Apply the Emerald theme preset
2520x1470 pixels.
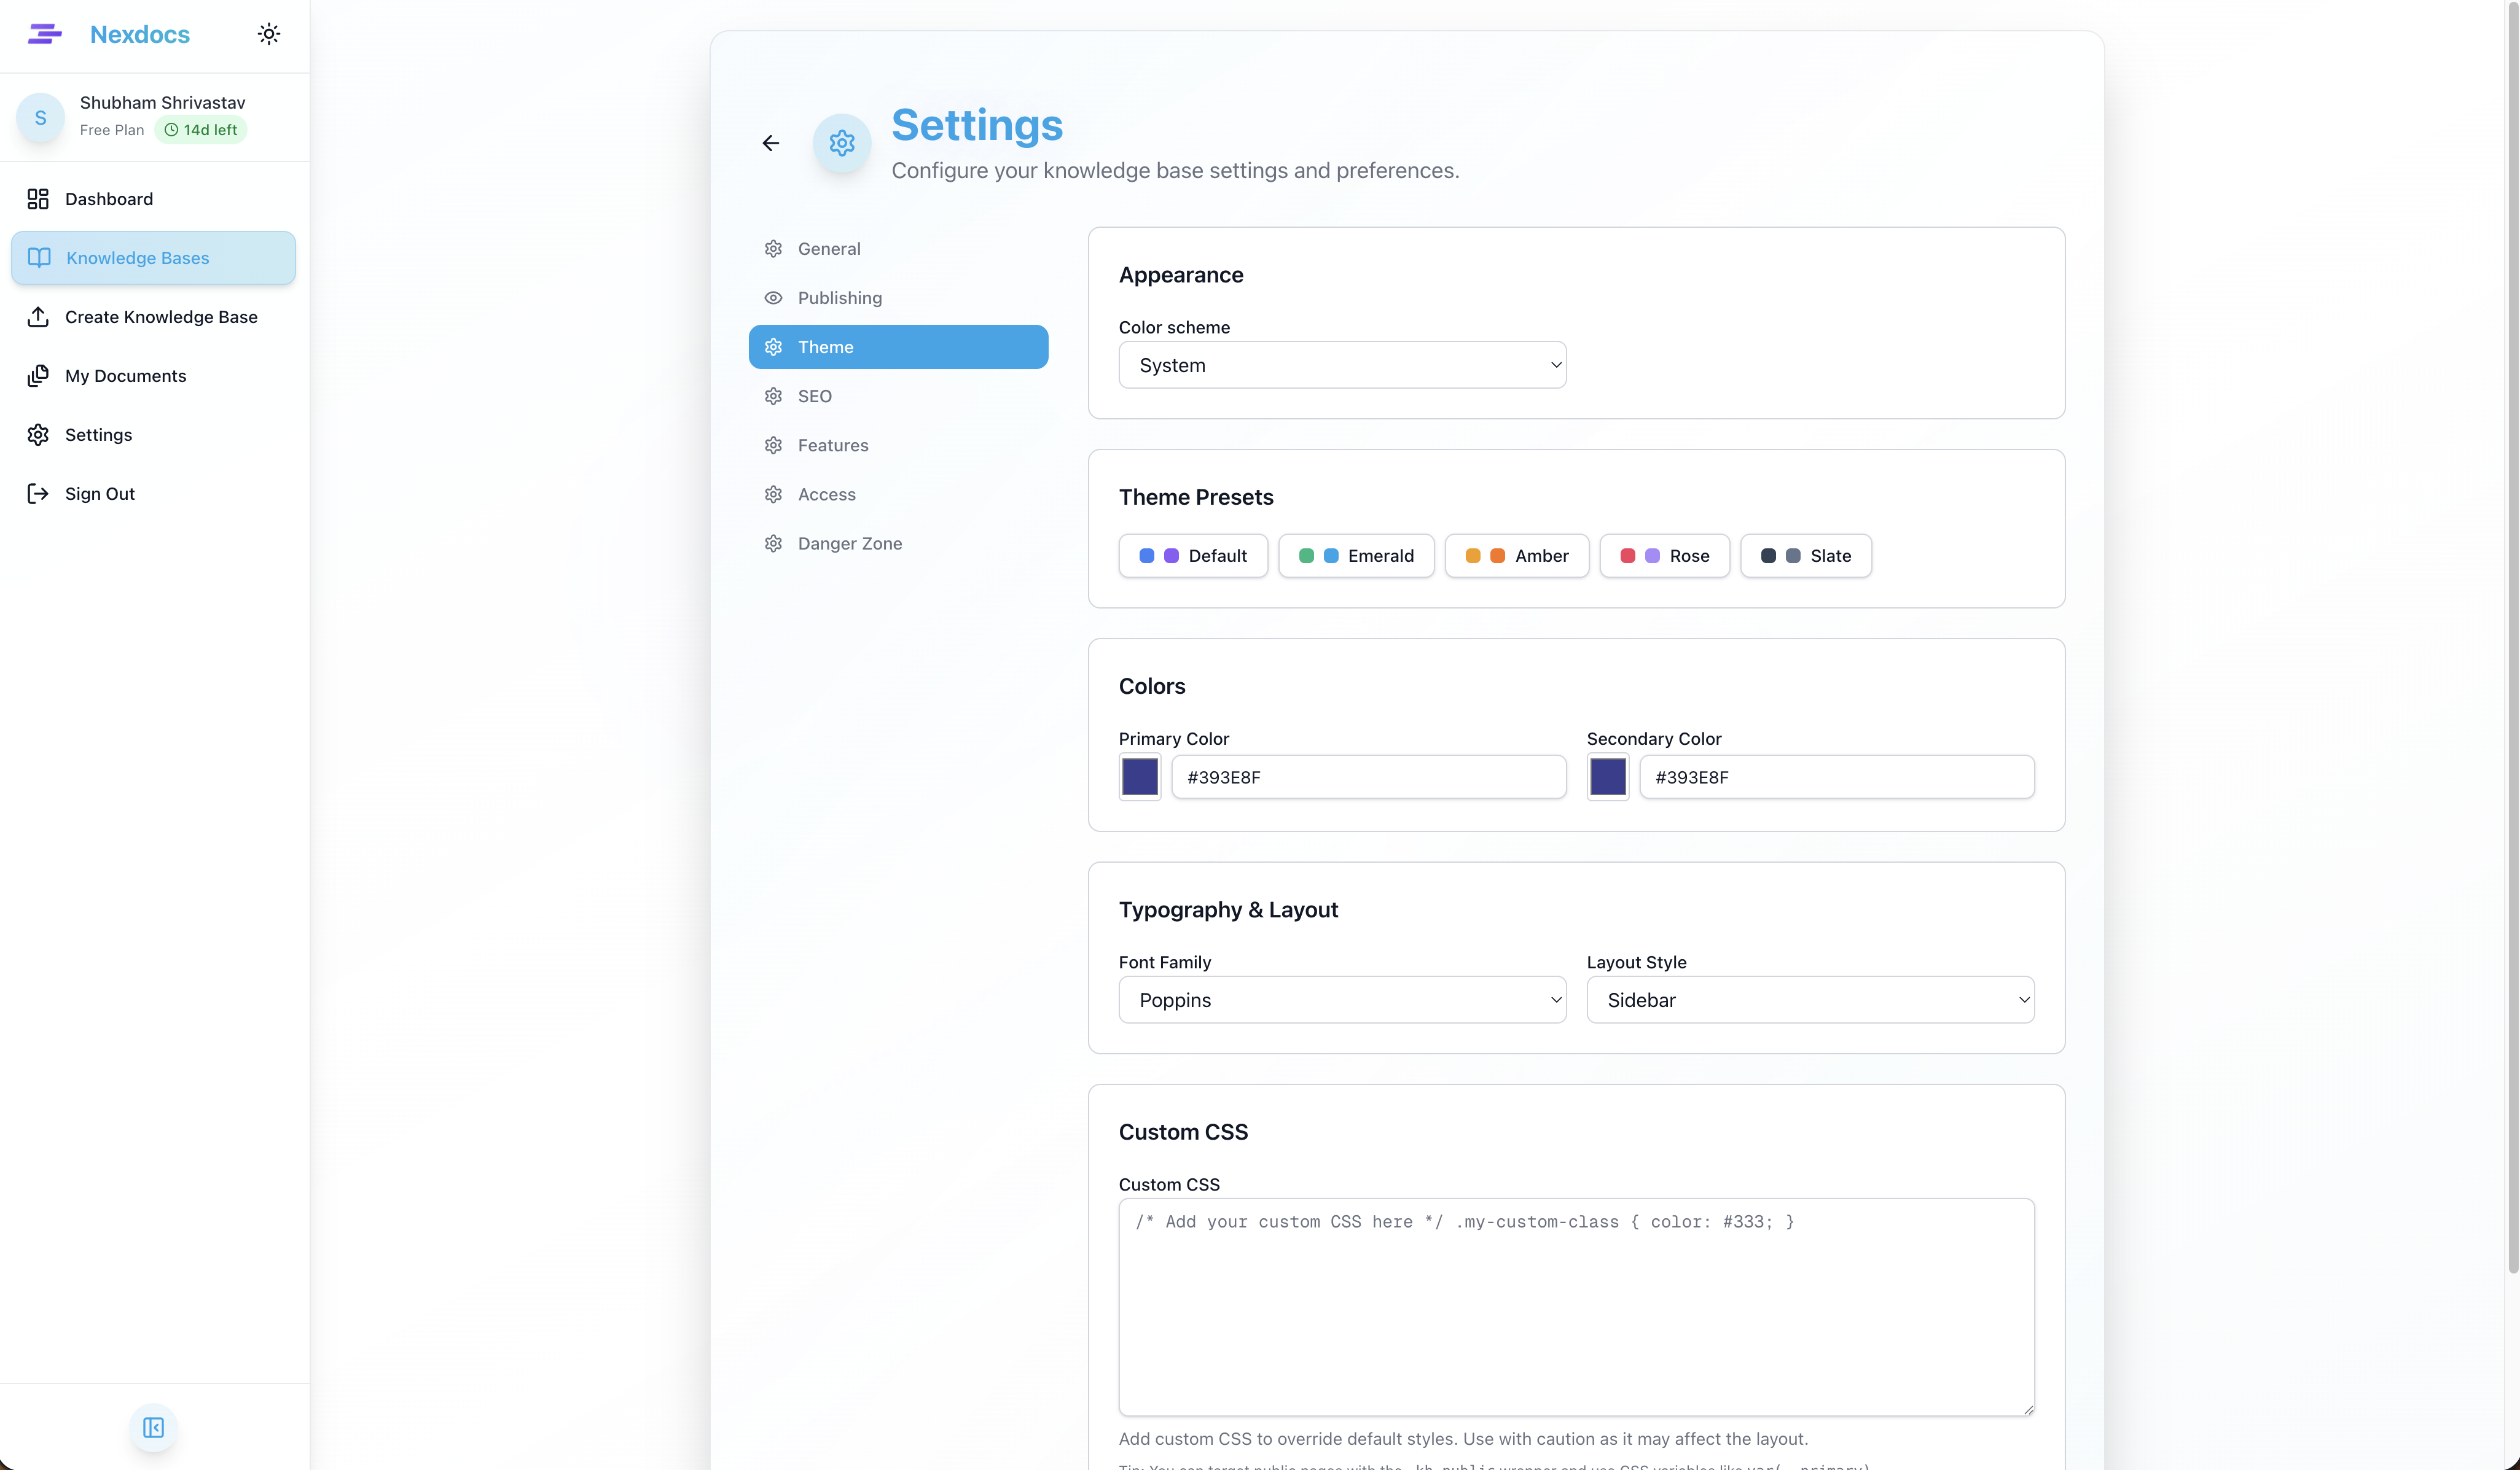1356,556
